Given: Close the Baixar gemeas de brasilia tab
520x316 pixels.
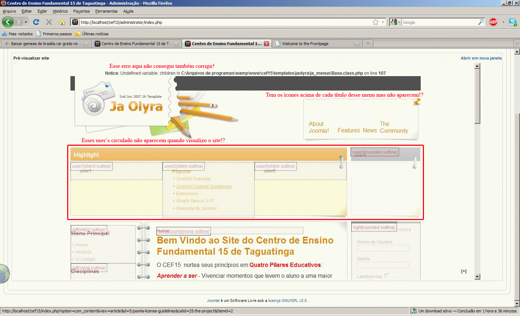Looking at the screenshot, I should [x=86, y=44].
